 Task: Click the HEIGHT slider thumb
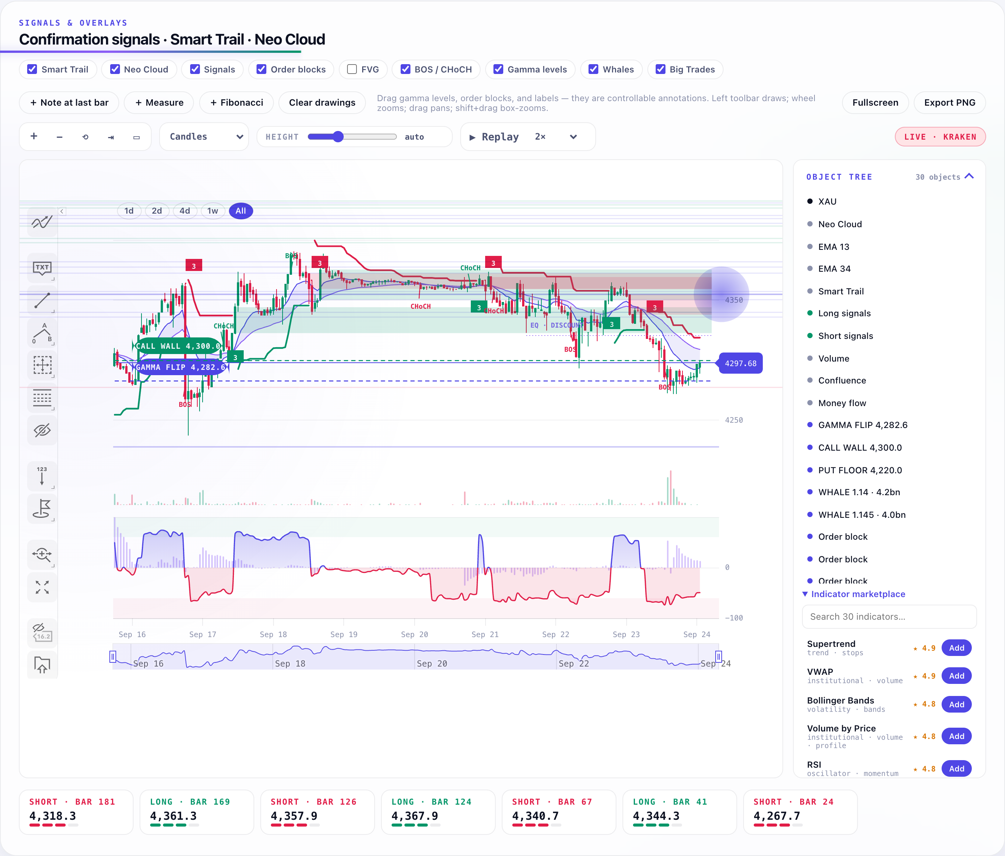click(338, 137)
